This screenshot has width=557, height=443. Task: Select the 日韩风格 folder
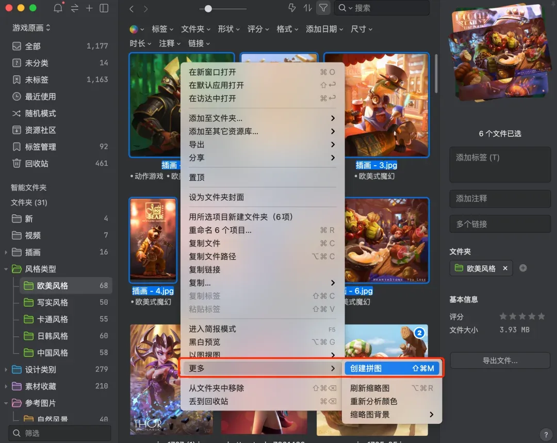coord(65,336)
